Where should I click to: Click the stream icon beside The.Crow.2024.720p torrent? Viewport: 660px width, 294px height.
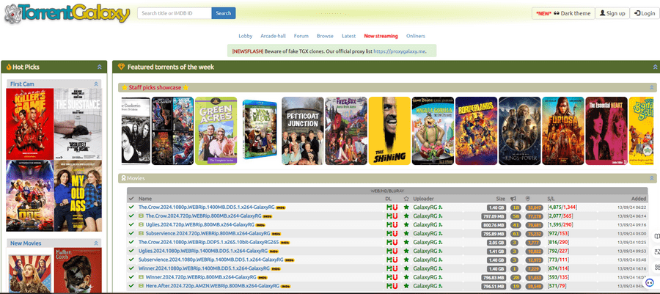[141, 216]
